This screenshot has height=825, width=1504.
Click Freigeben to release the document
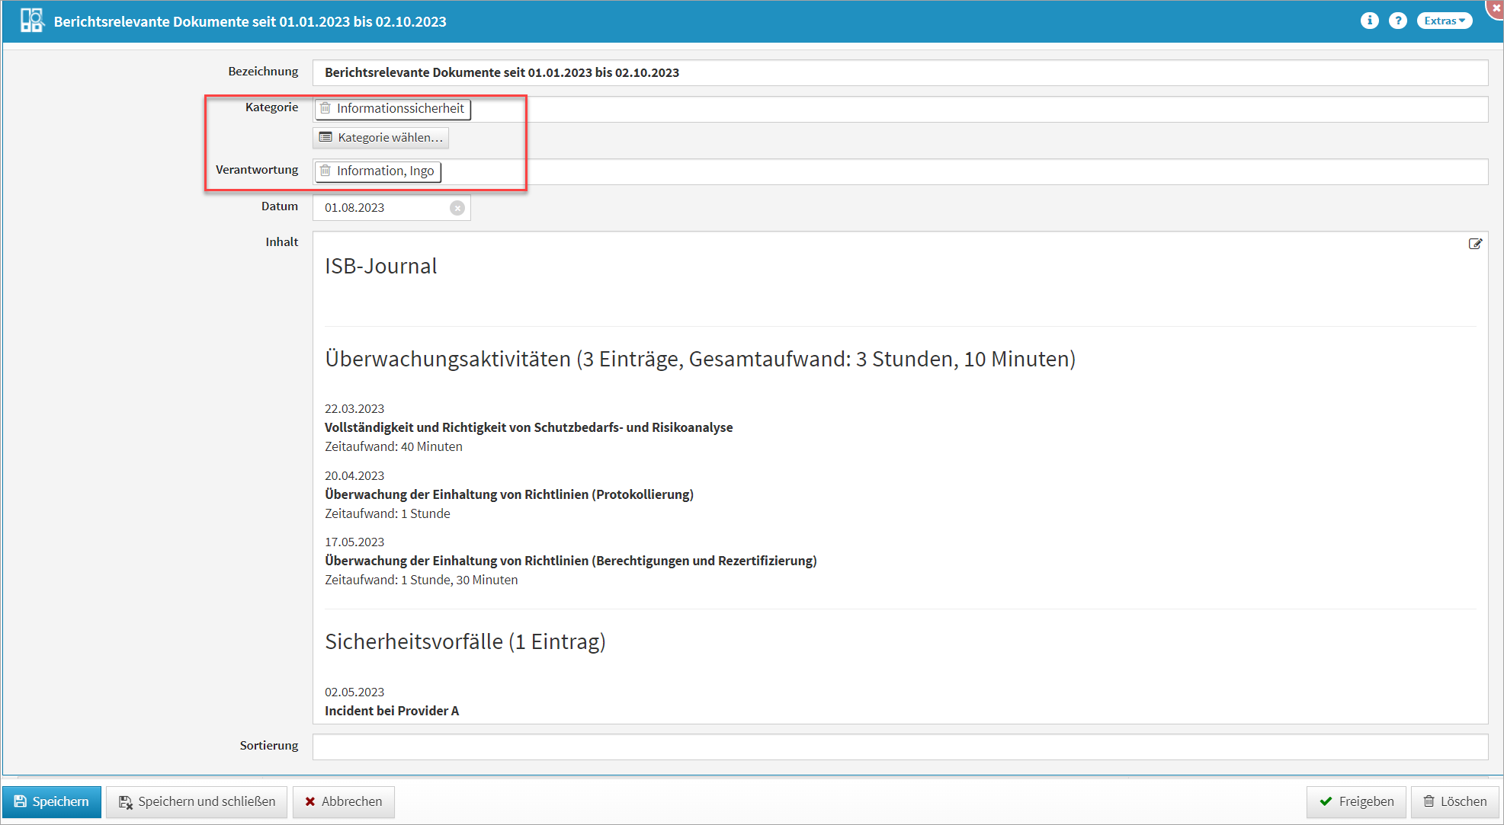[1356, 801]
